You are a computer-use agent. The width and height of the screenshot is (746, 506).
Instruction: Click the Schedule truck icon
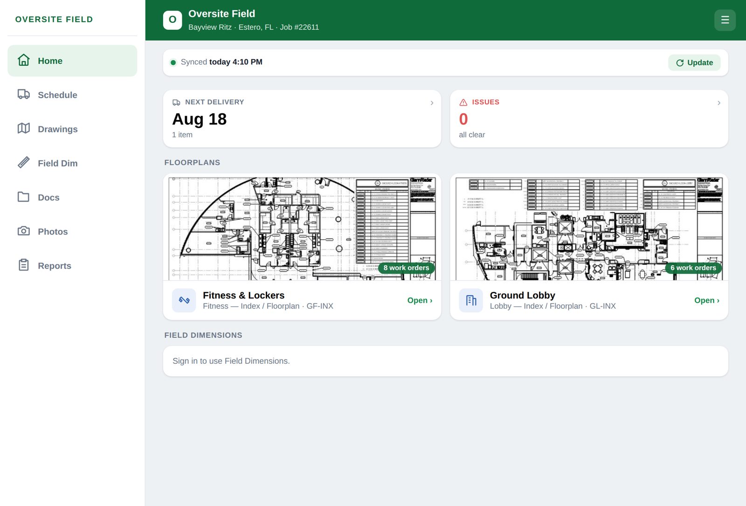(x=24, y=94)
